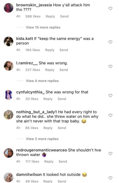This screenshot has width=119, height=183.
Task: View the 586 likes on top comment
Action: tap(33, 16)
